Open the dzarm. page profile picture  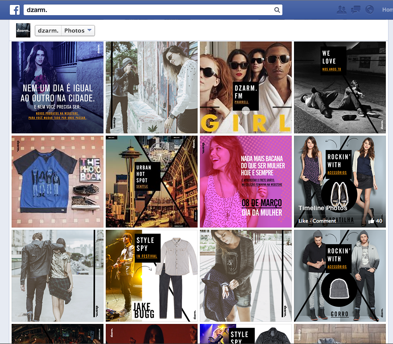pyautogui.click(x=23, y=30)
